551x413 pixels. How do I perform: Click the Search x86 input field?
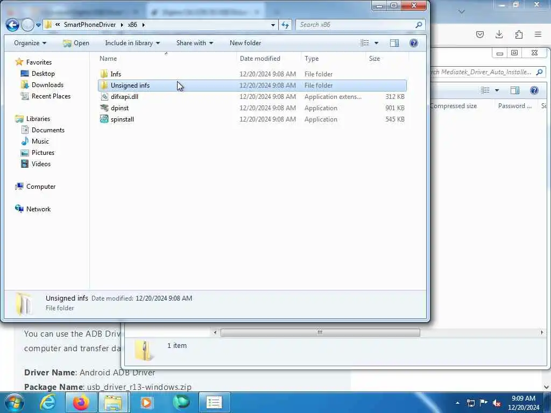355,25
